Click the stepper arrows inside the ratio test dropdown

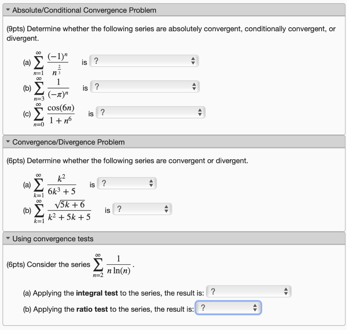(255, 307)
